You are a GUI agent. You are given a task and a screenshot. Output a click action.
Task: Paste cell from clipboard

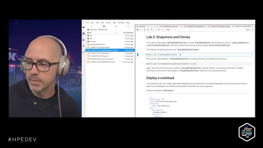pyautogui.click(x=152, y=30)
